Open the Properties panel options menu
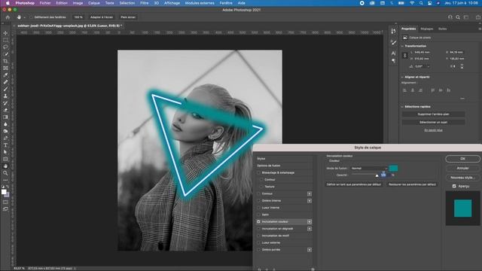This screenshot has height=271, width=482. click(x=480, y=29)
